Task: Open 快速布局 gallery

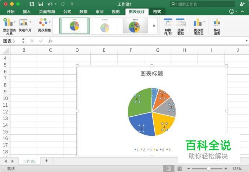Action: click(25, 25)
